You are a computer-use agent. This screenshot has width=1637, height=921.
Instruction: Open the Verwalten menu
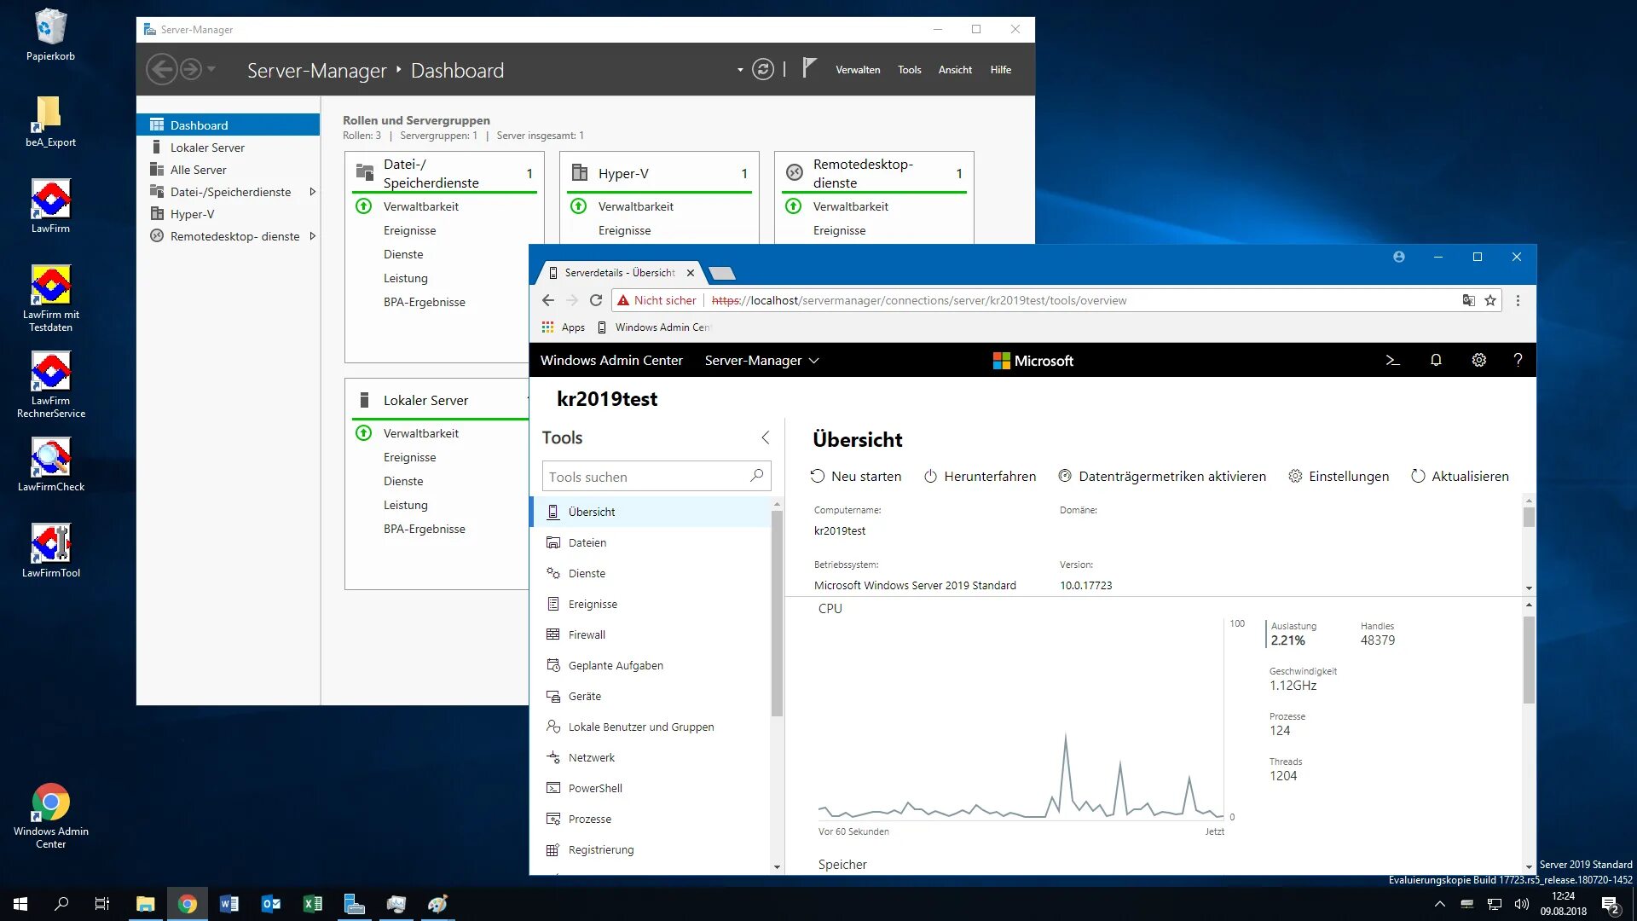click(x=858, y=70)
